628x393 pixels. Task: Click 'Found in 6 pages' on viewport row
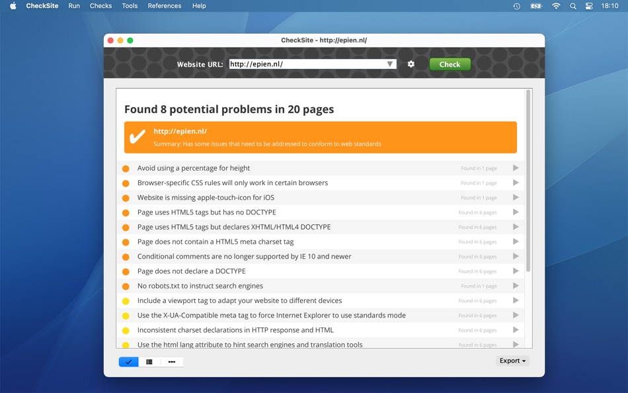[477, 301]
